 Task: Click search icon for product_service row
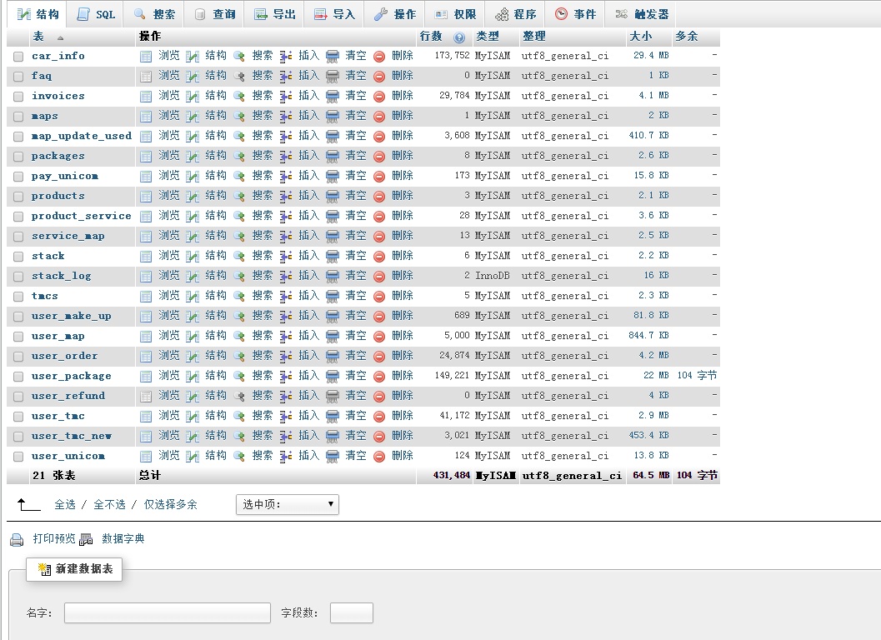click(238, 217)
